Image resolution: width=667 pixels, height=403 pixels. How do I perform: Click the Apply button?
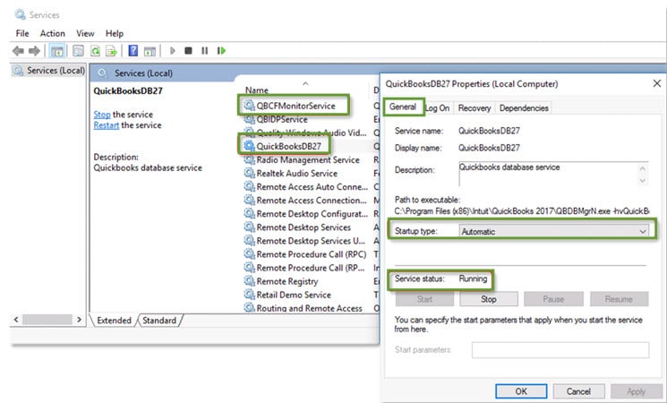tap(636, 391)
